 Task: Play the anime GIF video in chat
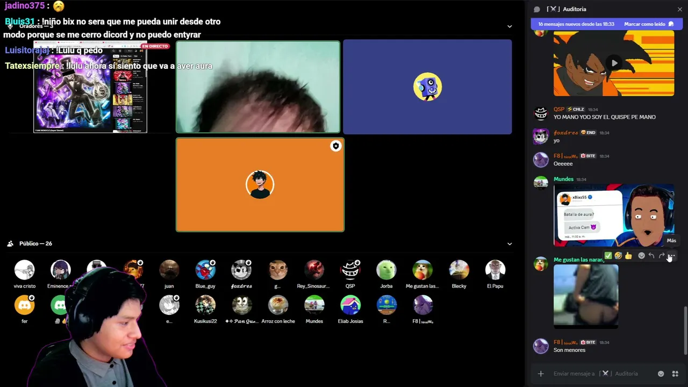[x=614, y=63]
